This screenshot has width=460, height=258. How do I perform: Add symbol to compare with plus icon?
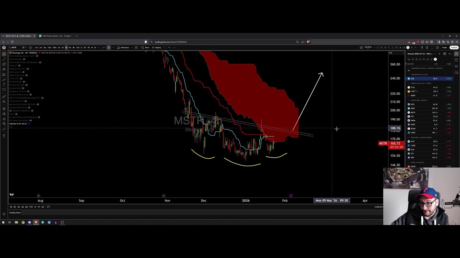point(31,47)
